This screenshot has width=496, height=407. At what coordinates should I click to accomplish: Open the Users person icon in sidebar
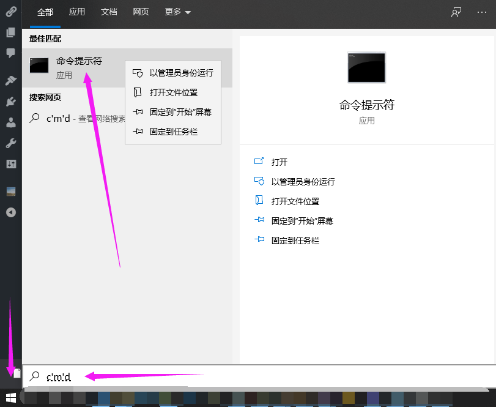tap(10, 122)
